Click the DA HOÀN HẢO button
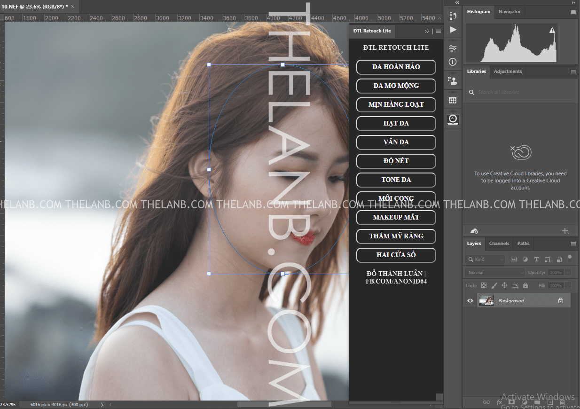The image size is (580, 409). tap(396, 67)
